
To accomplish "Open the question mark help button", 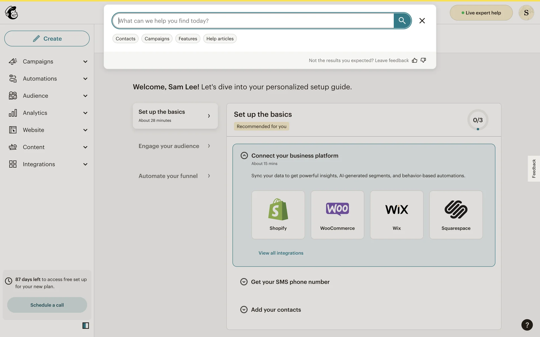I will pos(527,325).
